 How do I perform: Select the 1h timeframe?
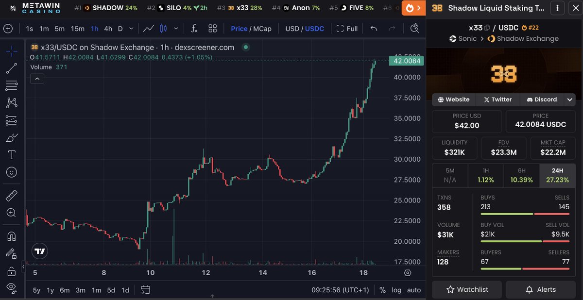pyautogui.click(x=94, y=29)
